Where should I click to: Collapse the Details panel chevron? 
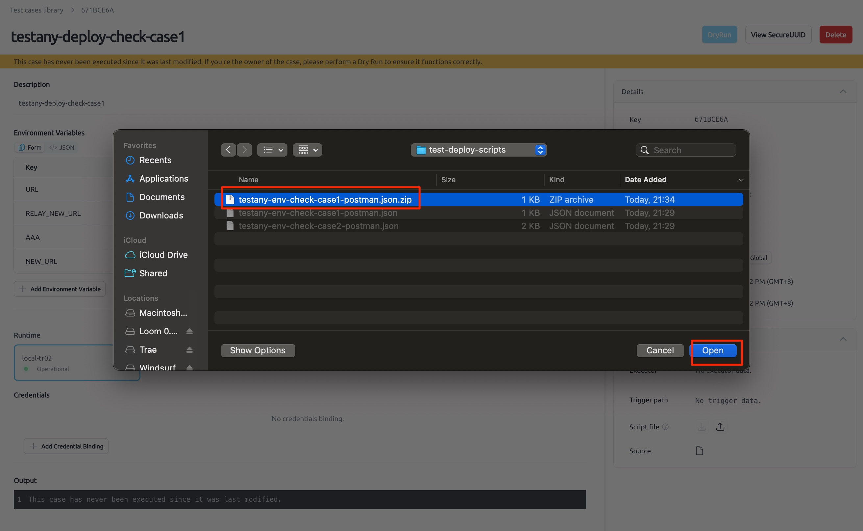tap(843, 92)
